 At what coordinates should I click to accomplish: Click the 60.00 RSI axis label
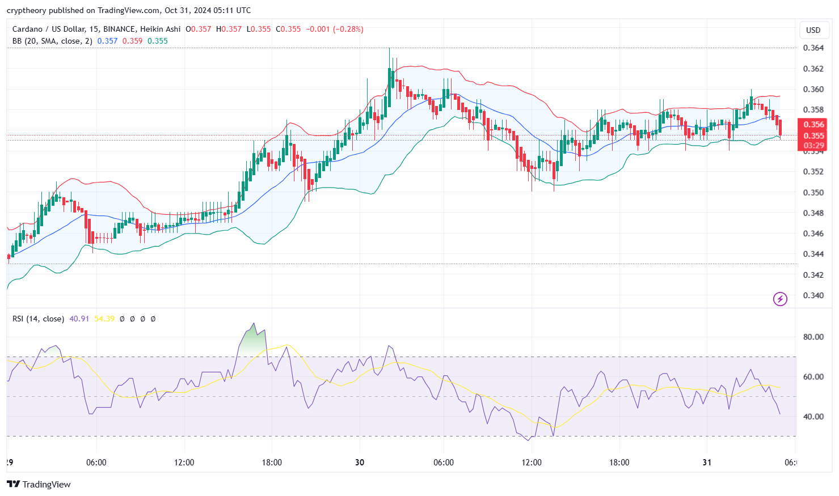pos(813,376)
